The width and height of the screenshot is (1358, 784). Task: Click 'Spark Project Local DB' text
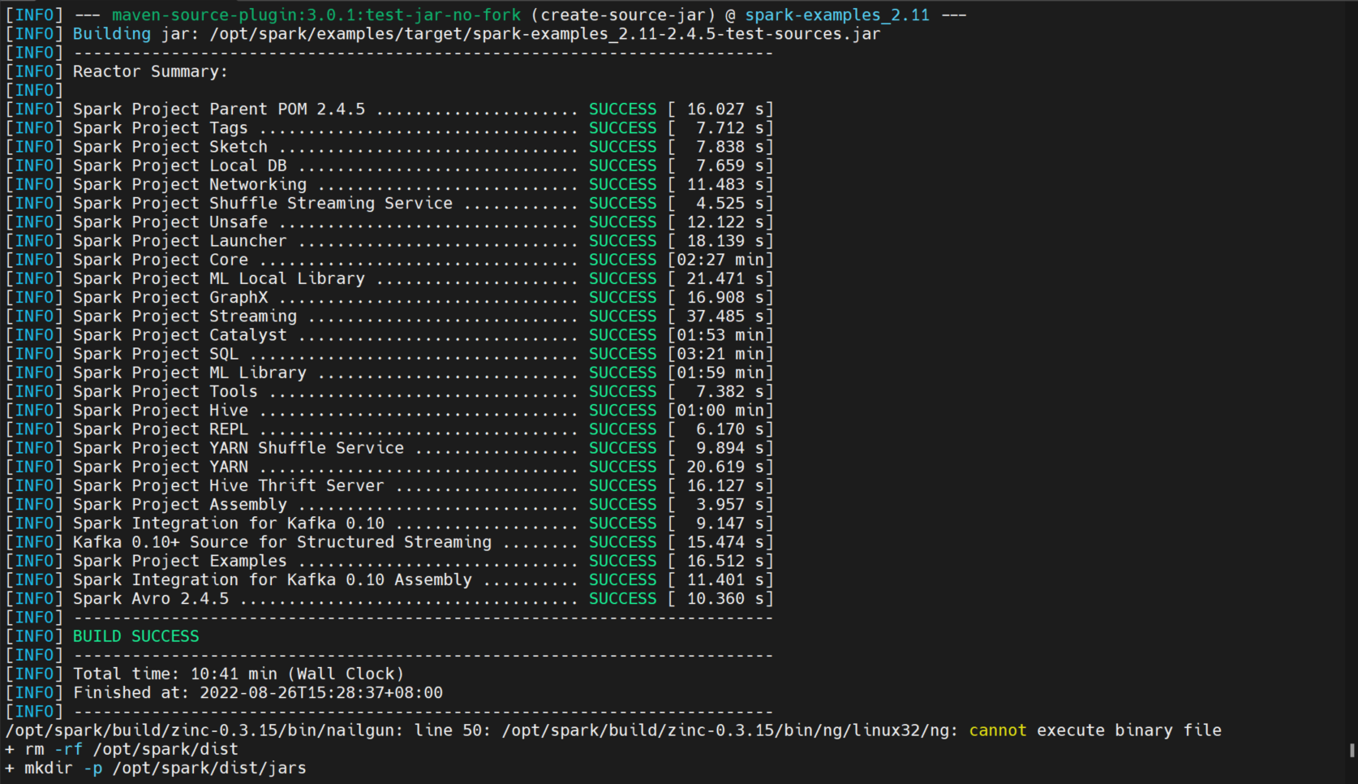tap(180, 166)
